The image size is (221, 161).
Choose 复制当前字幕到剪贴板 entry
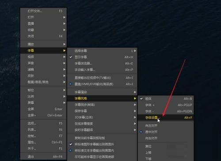tap(102, 138)
